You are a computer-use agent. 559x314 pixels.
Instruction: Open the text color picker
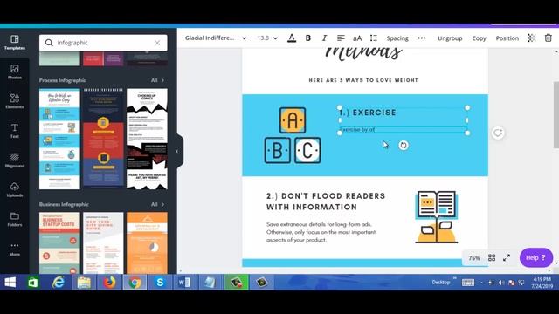292,38
